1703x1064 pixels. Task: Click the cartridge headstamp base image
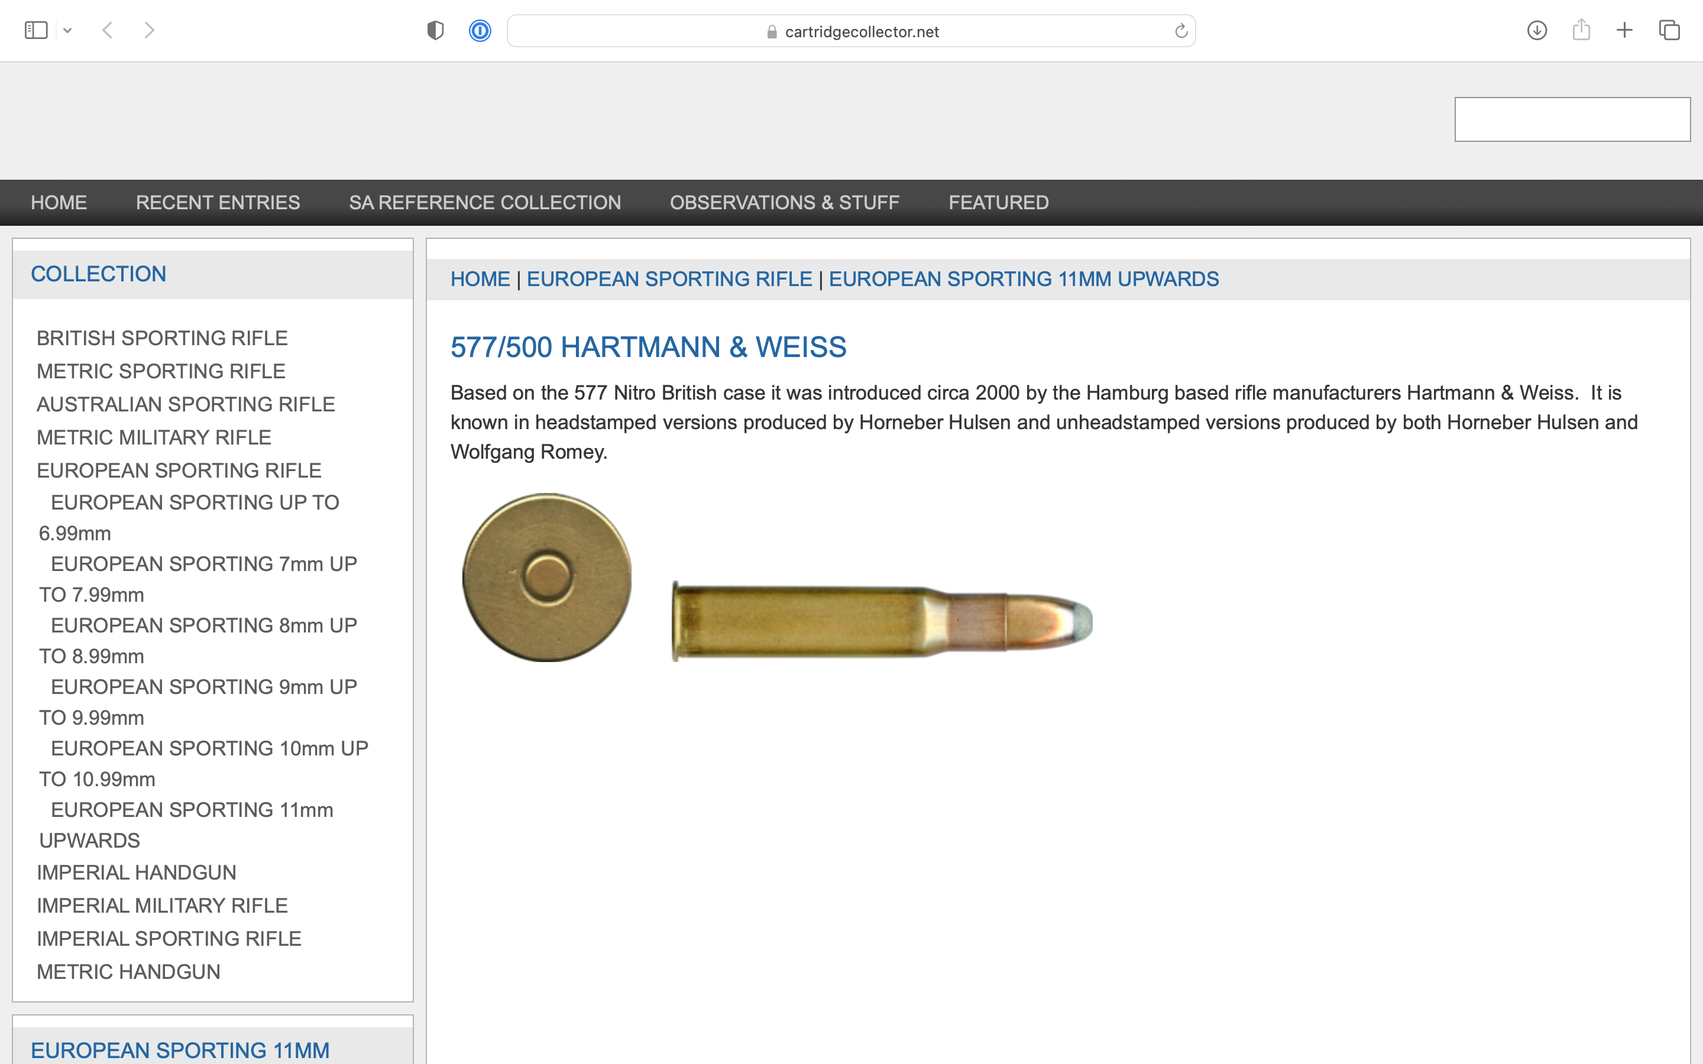(547, 578)
